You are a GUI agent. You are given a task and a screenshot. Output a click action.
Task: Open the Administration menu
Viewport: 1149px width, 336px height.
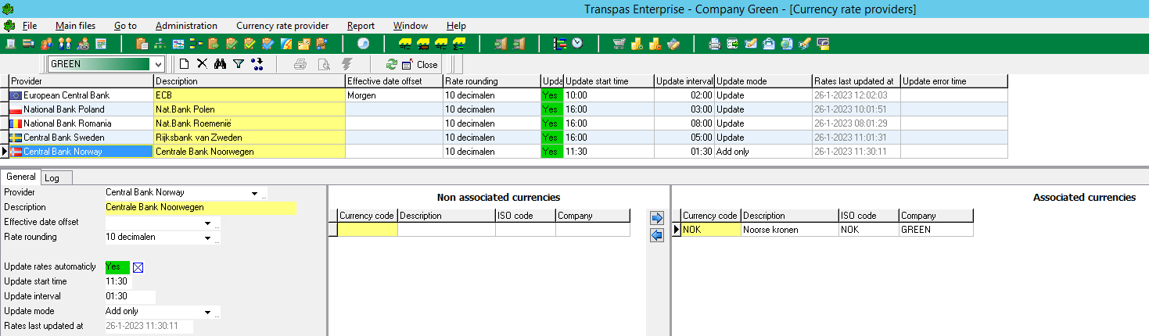[186, 26]
